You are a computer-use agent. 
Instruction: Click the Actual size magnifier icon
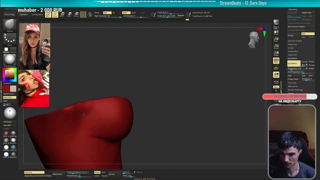(x=276, y=46)
